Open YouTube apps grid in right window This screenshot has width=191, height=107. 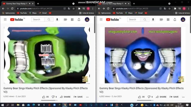pyautogui.click(x=168, y=20)
